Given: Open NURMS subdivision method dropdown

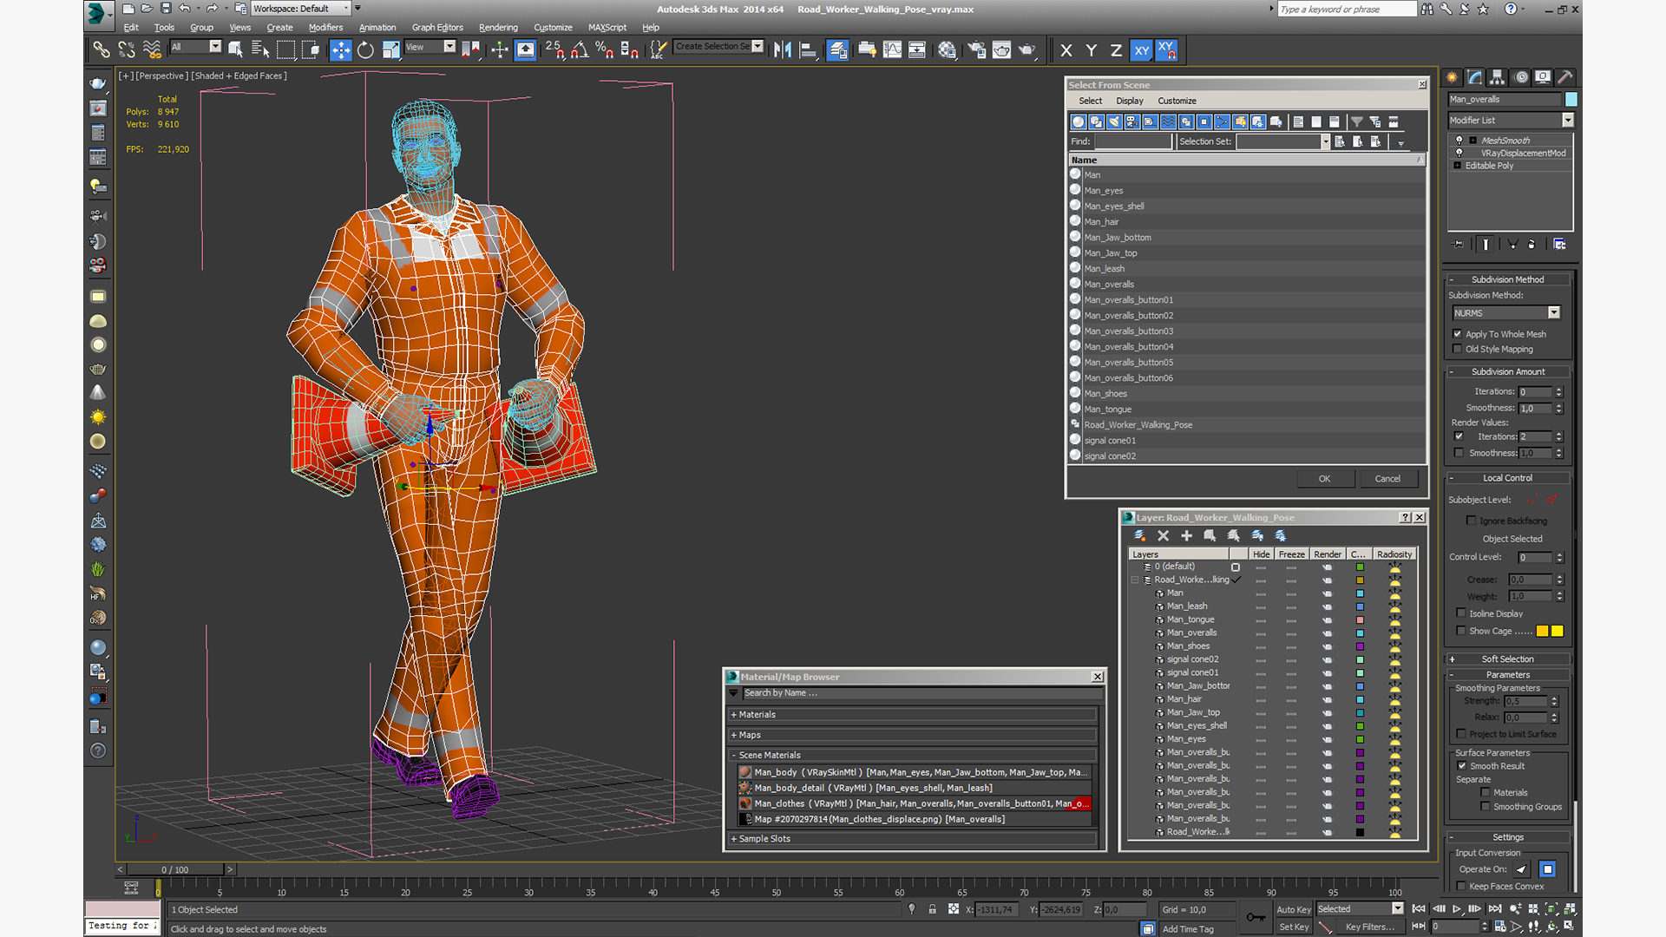Looking at the screenshot, I should tap(1553, 313).
